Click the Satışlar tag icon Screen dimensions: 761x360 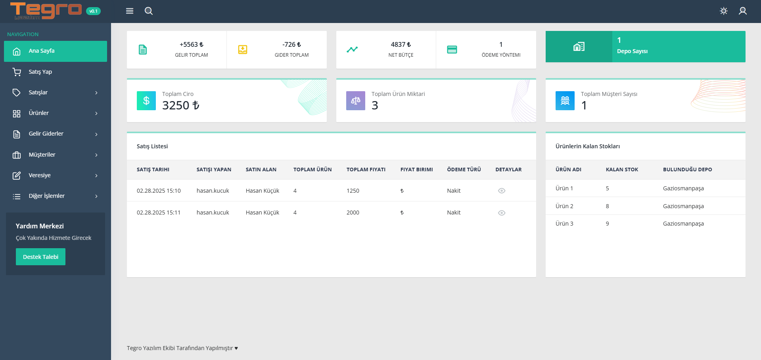click(17, 92)
